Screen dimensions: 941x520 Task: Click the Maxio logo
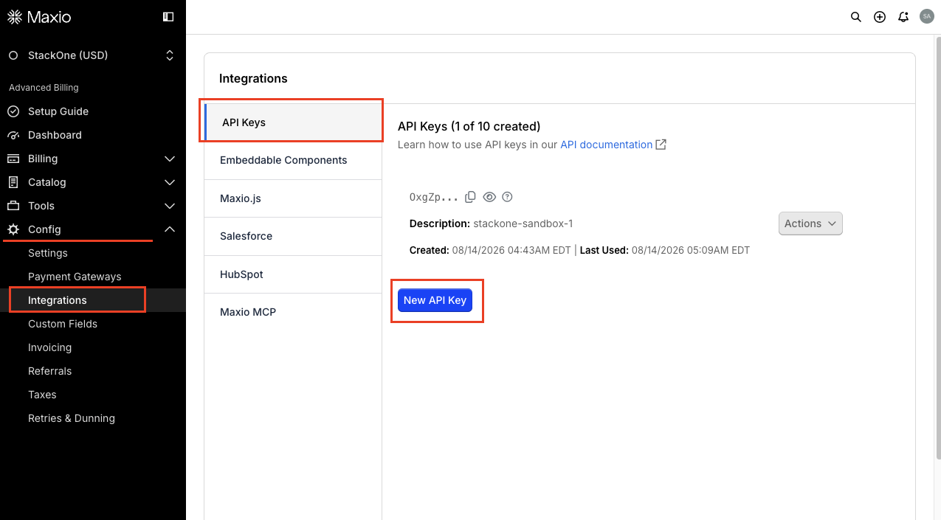(x=39, y=16)
